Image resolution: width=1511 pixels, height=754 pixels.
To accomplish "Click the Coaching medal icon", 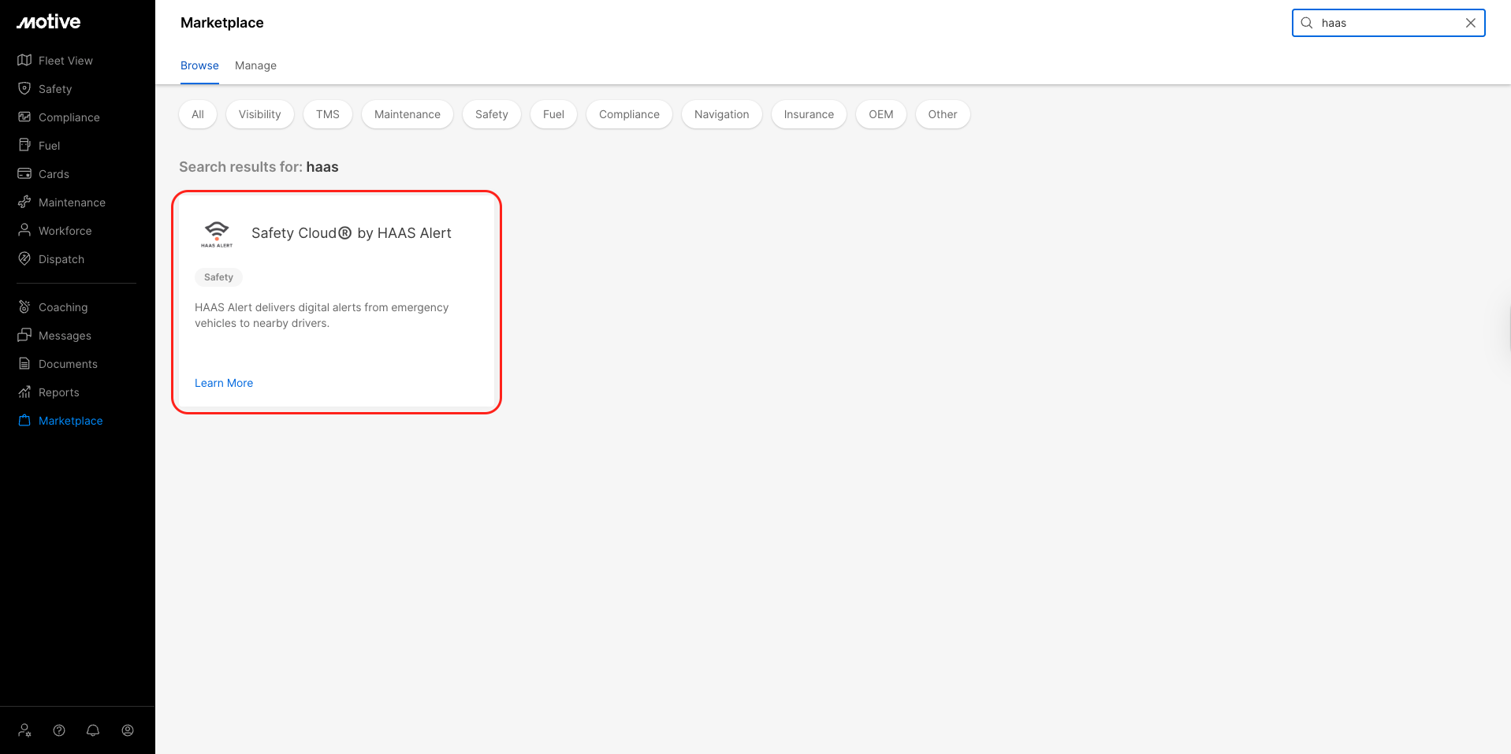I will pos(24,306).
